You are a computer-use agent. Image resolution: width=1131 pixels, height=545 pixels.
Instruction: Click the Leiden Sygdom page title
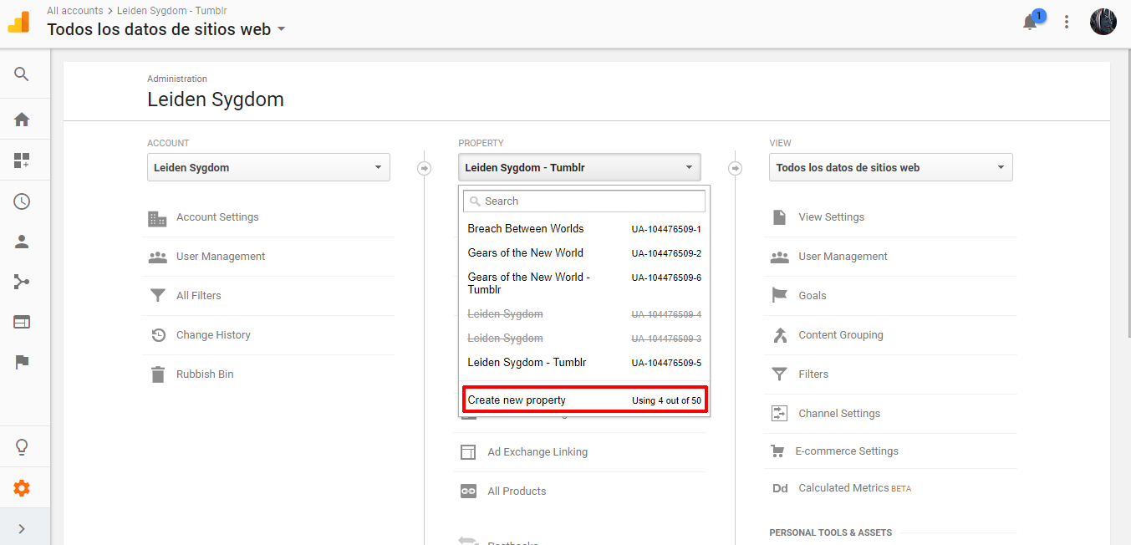click(x=216, y=99)
